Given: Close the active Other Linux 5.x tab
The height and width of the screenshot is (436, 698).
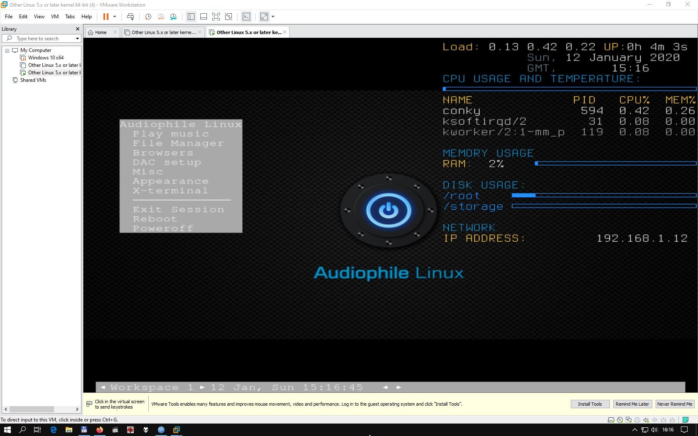Looking at the screenshot, I should [x=285, y=32].
